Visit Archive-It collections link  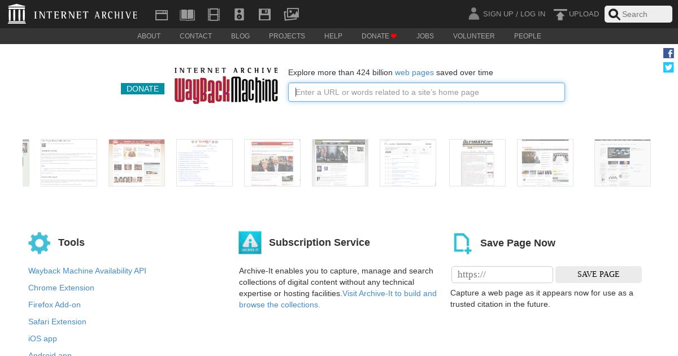coord(338,299)
